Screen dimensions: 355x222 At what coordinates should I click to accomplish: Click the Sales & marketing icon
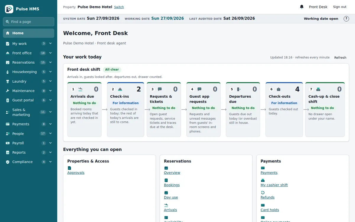point(8,112)
